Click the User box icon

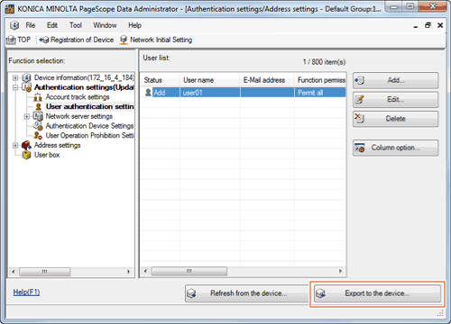coord(27,155)
